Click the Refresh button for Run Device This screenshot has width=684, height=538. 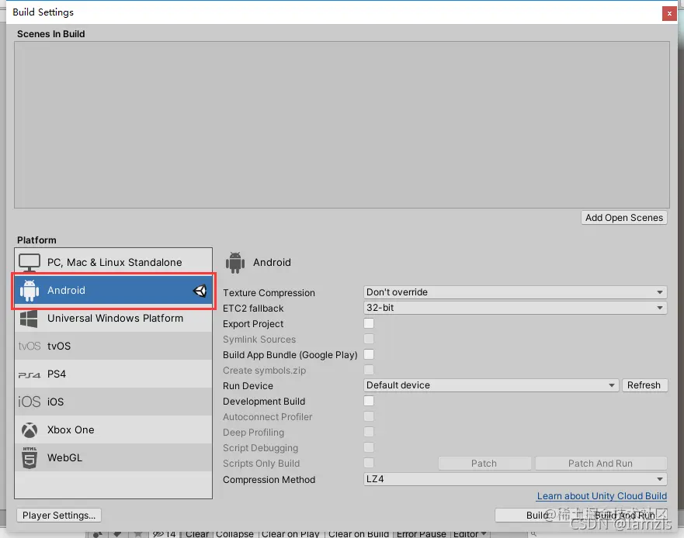click(x=644, y=385)
